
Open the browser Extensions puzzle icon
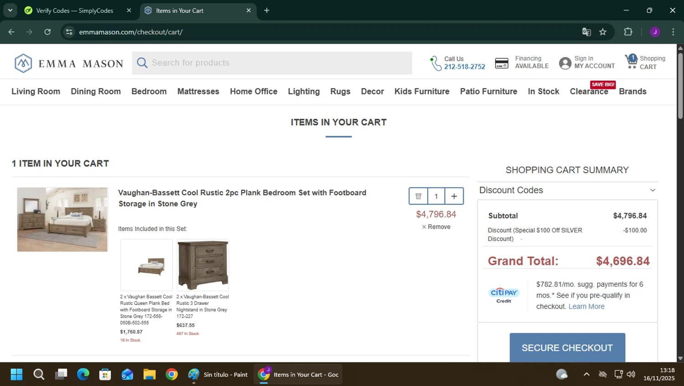click(628, 32)
